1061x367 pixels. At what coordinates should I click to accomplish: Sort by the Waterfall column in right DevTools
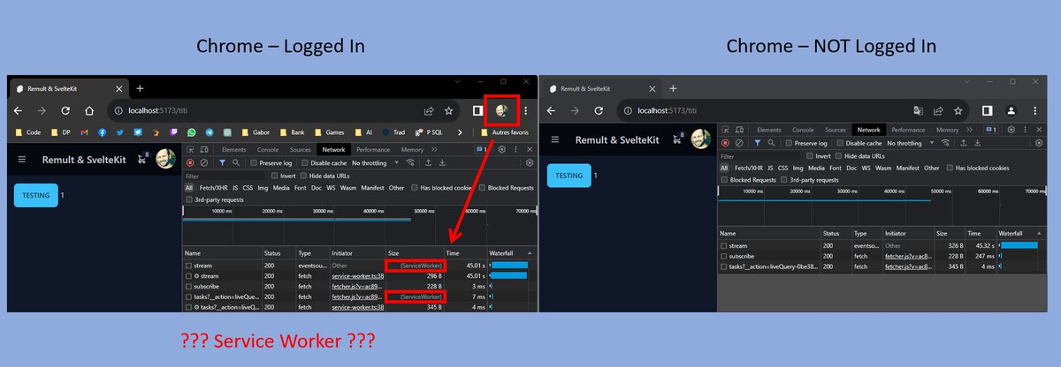[1019, 233]
